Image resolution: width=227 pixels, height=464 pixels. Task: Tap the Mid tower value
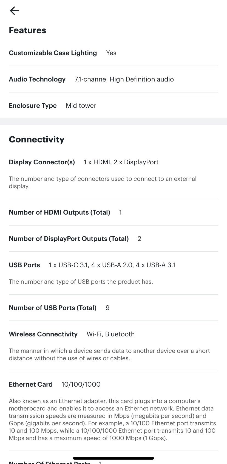[x=81, y=106]
